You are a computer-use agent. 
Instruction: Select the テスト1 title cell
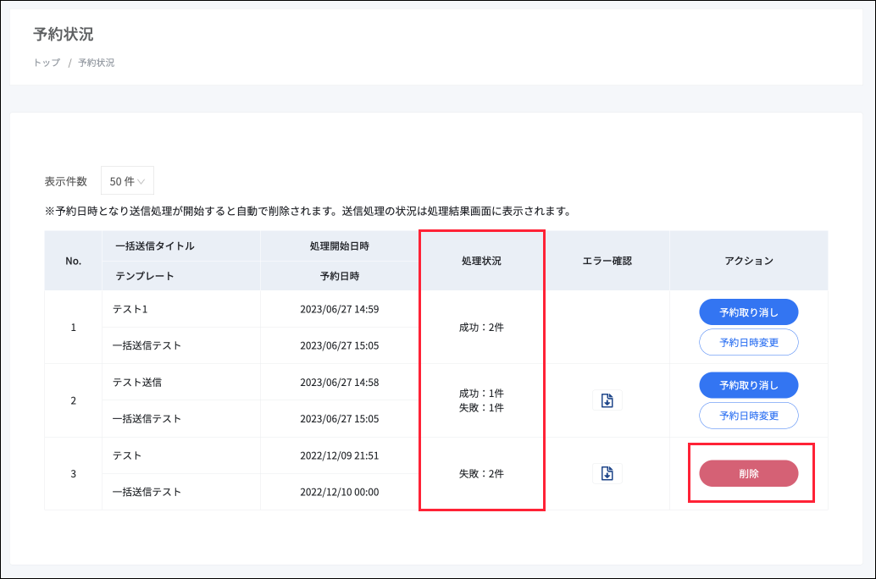(130, 309)
